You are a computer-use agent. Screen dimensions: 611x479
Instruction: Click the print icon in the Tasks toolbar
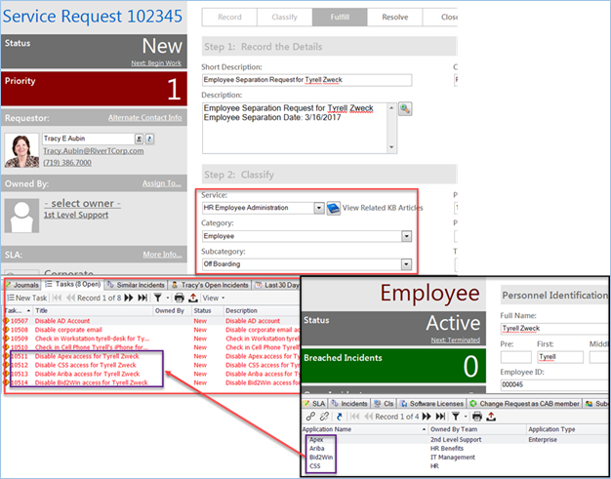pos(180,298)
